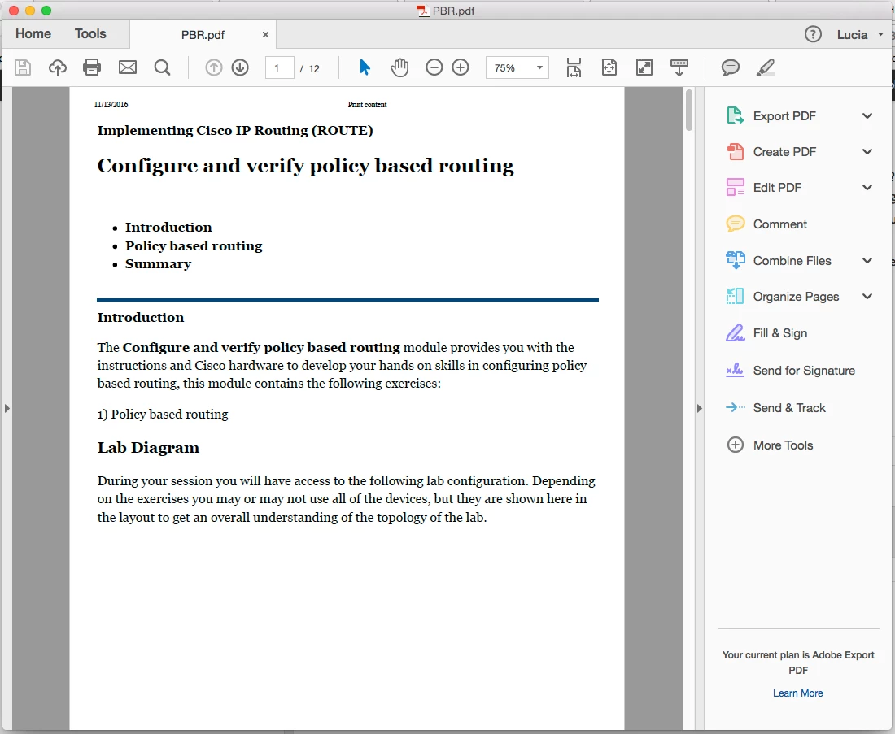895x734 pixels.
Task: Open the Find text magnifier icon
Action: [162, 67]
